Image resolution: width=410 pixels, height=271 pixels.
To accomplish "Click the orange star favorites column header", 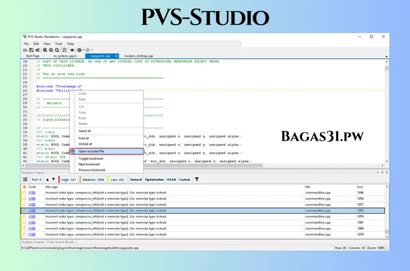I will coord(25,187).
